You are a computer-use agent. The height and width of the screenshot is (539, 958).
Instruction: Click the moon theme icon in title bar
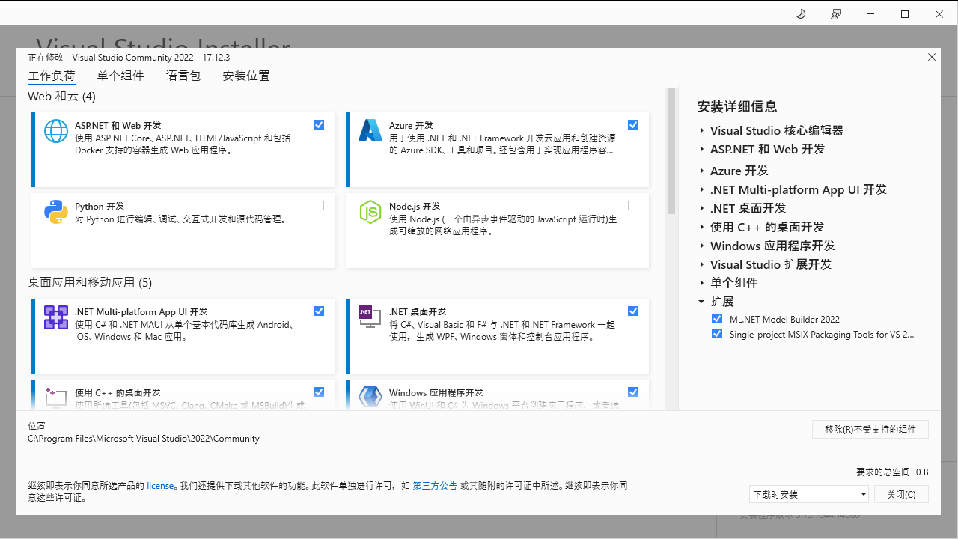coord(801,14)
